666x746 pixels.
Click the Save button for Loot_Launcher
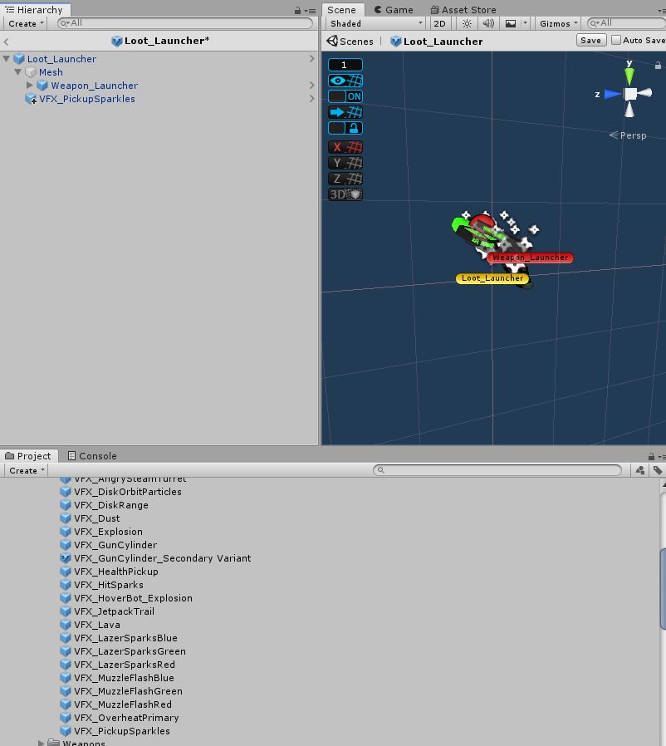590,40
